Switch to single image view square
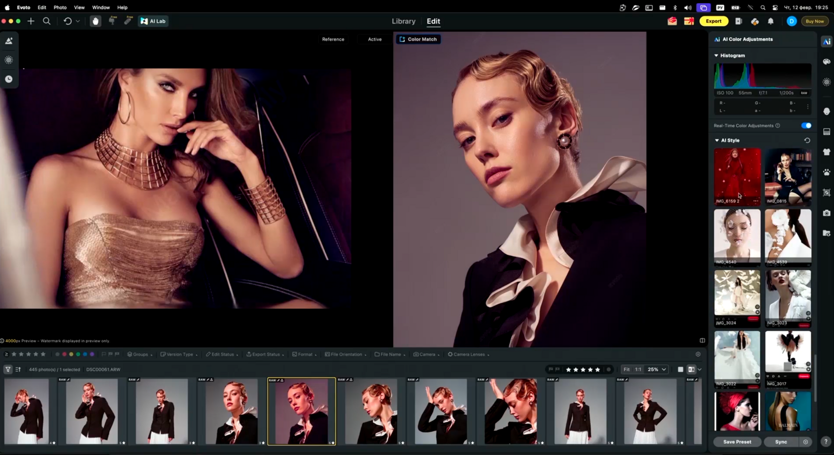Viewport: 834px width, 455px height. point(680,369)
